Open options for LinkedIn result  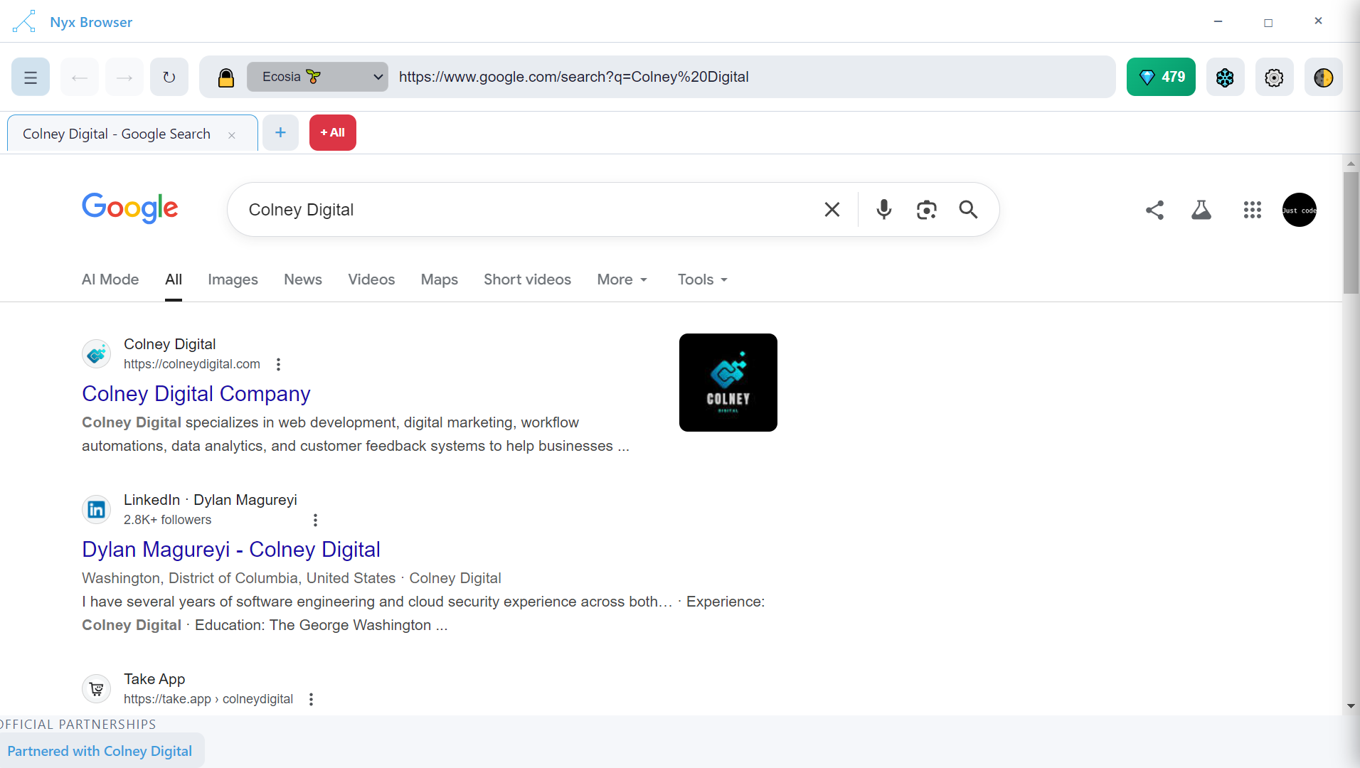coord(315,520)
